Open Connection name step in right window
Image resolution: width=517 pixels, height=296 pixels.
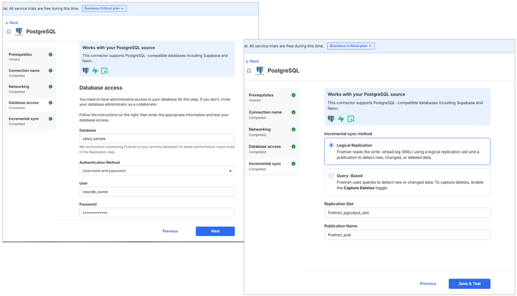click(x=272, y=115)
